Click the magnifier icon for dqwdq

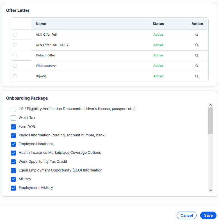click(x=197, y=76)
